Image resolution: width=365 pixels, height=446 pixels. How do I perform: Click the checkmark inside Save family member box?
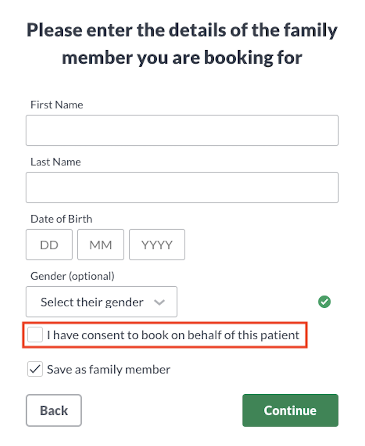coord(35,369)
